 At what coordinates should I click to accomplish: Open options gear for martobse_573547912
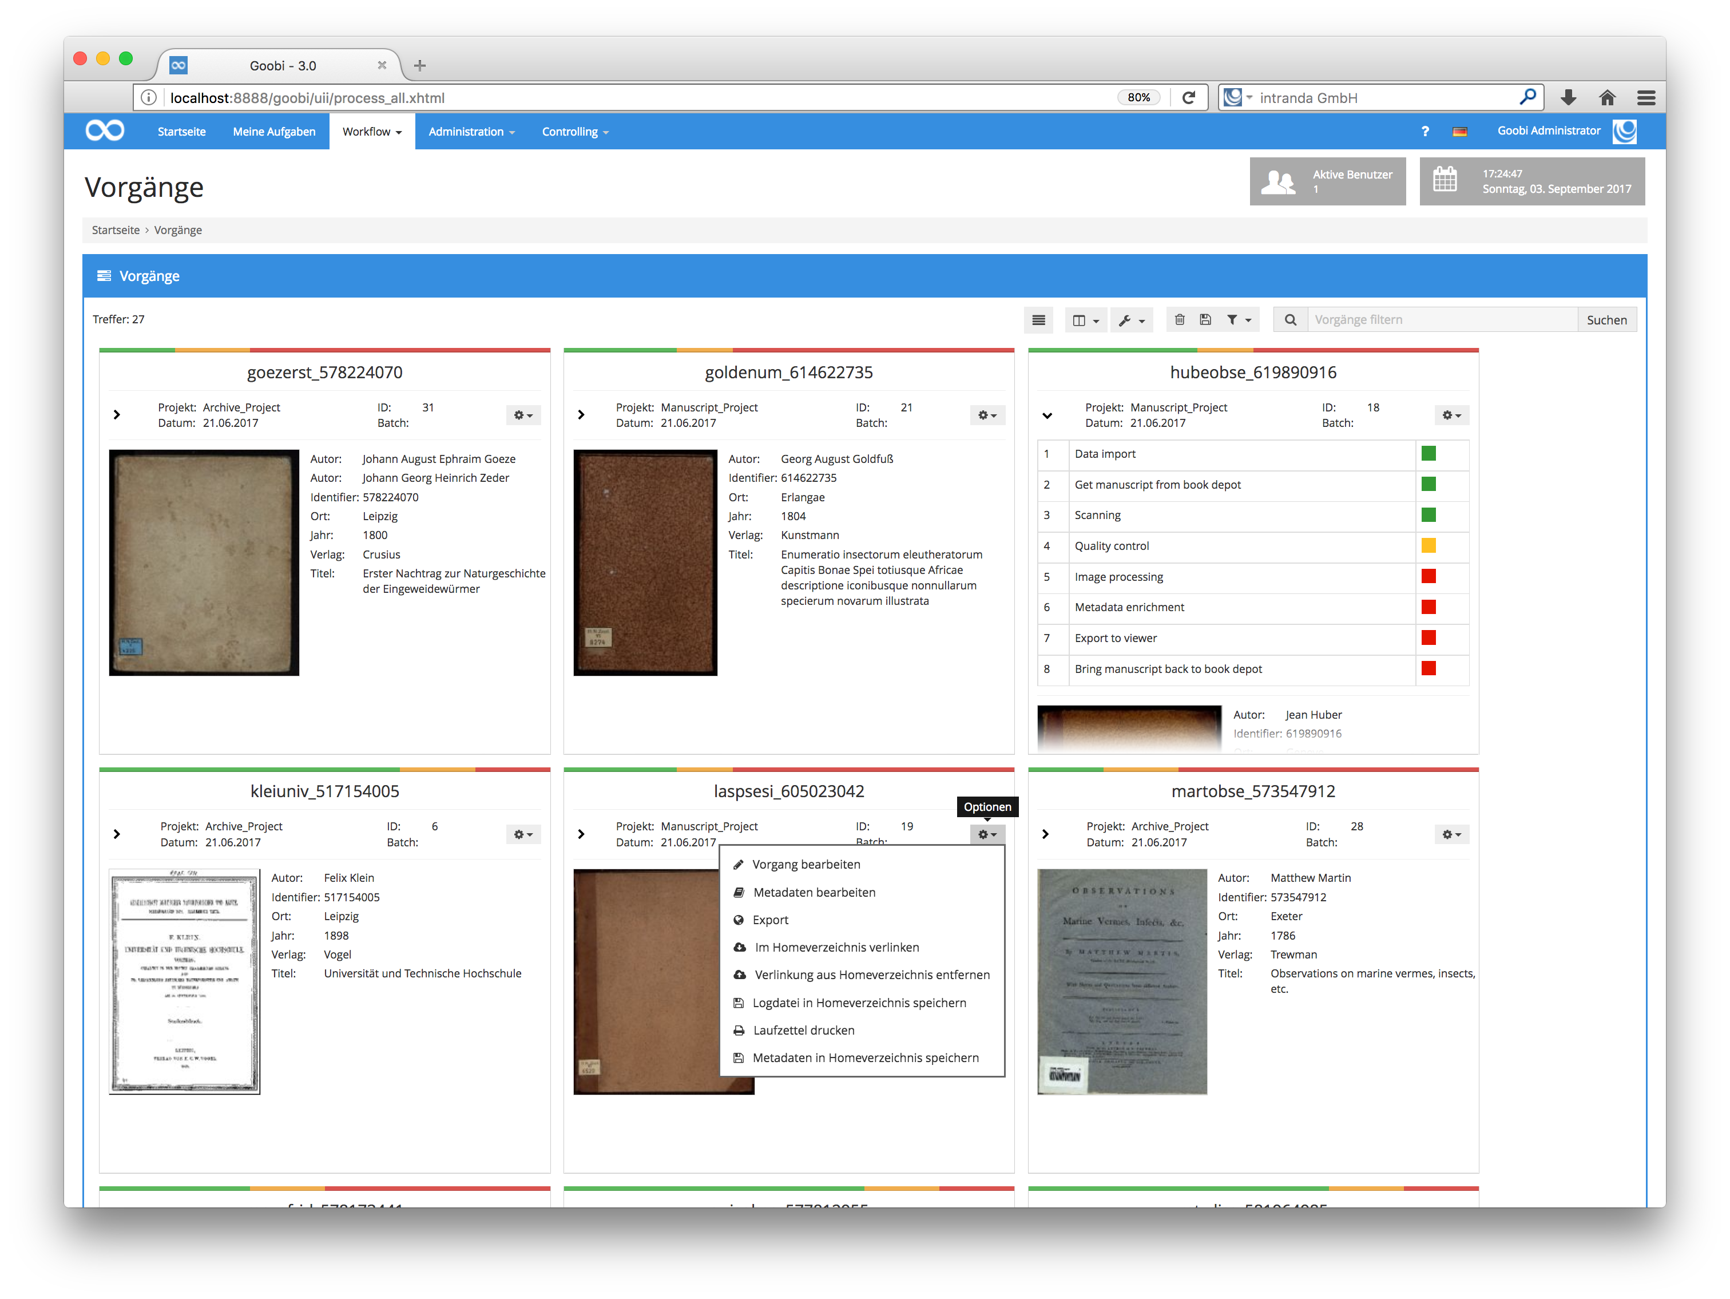pos(1453,835)
